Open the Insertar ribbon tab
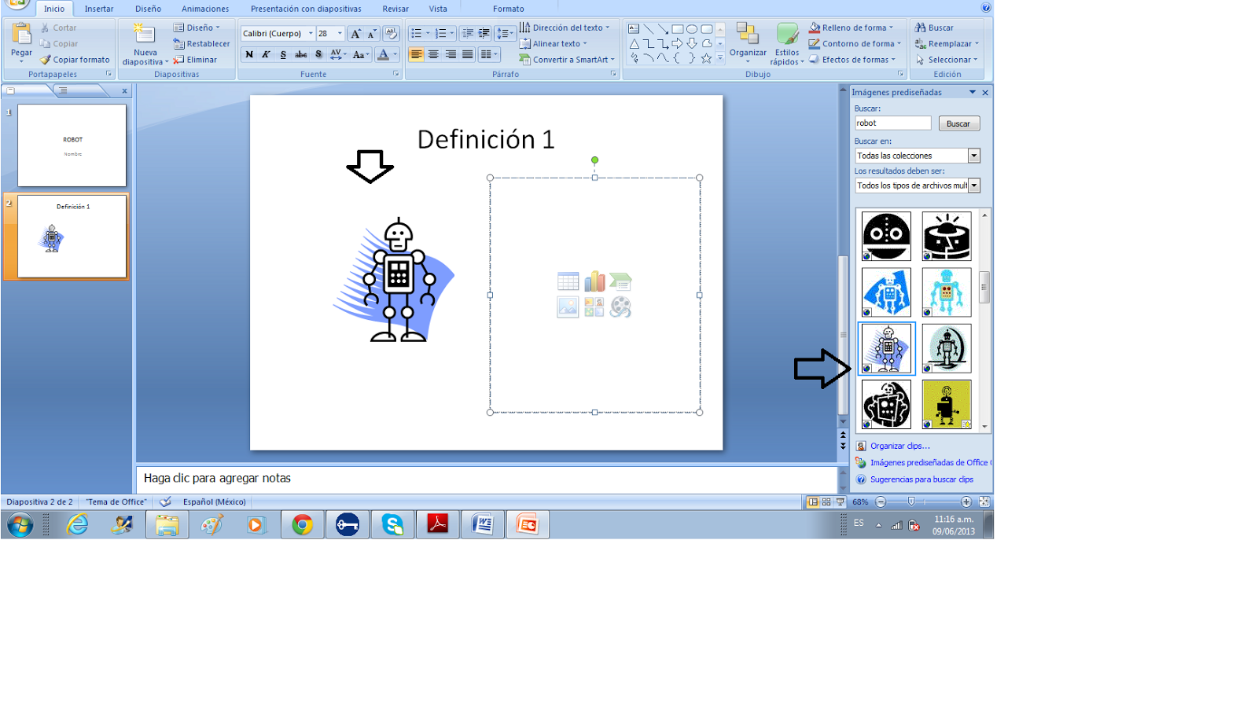Image resolution: width=1258 pixels, height=720 pixels. [98, 9]
